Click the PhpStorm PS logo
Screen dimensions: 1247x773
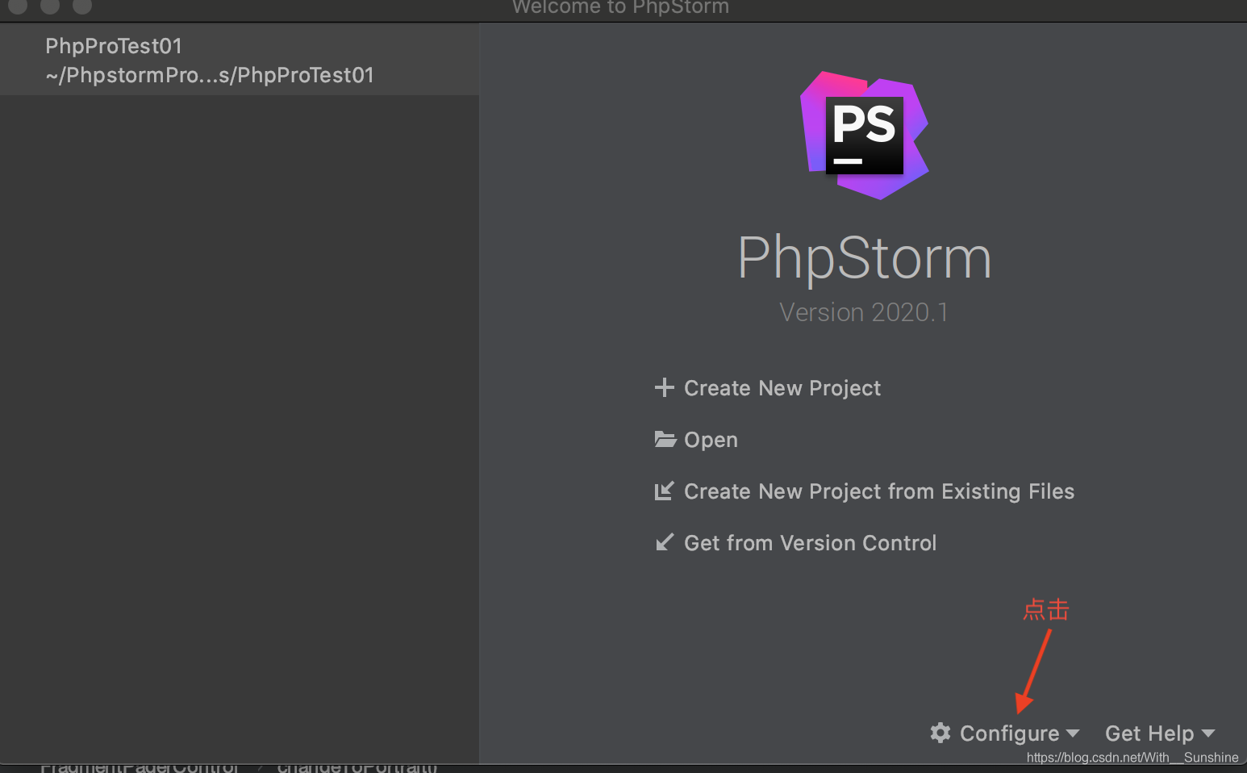click(x=865, y=136)
